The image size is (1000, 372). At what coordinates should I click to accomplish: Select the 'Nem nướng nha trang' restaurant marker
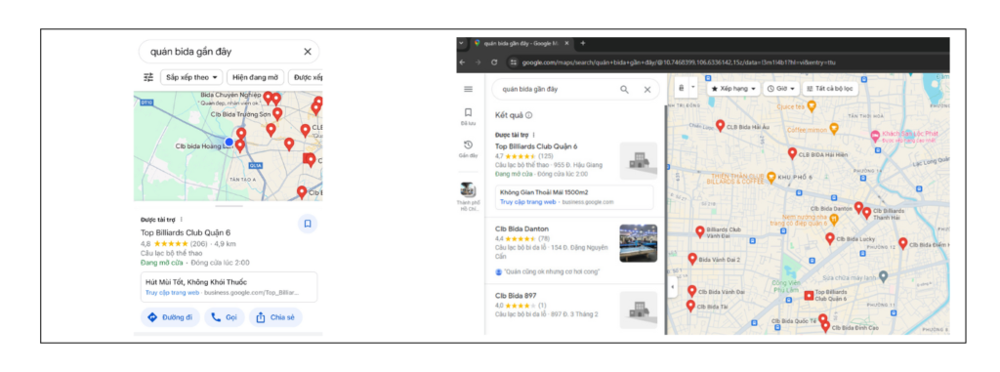834,219
